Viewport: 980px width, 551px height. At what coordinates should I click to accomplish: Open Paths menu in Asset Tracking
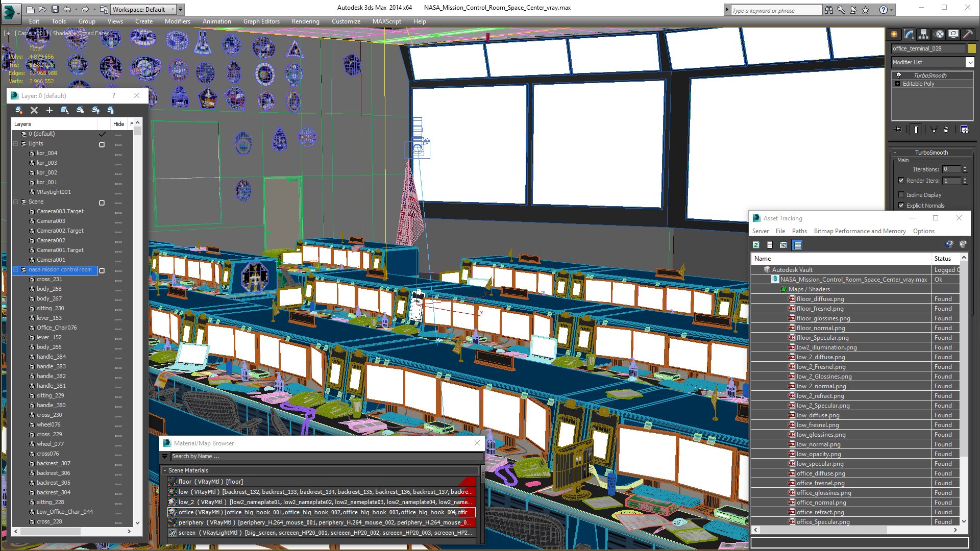799,231
